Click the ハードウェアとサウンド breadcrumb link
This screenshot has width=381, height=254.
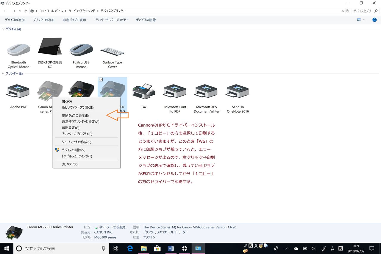pyautogui.click(x=82, y=11)
